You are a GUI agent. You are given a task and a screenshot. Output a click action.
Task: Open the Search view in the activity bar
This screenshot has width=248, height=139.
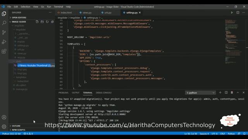pyautogui.click(x=4, y=23)
